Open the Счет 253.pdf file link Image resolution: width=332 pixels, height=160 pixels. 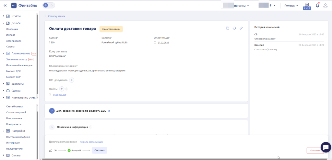click(60, 95)
